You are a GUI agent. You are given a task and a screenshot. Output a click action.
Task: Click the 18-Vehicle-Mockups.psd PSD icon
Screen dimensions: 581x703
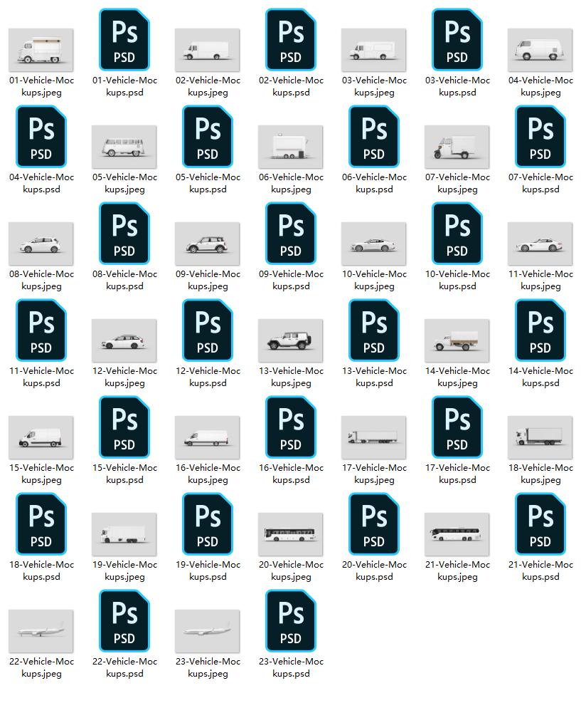tap(41, 524)
